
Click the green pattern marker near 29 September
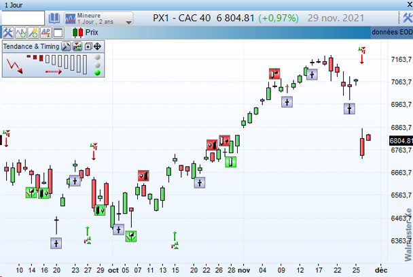100,210
